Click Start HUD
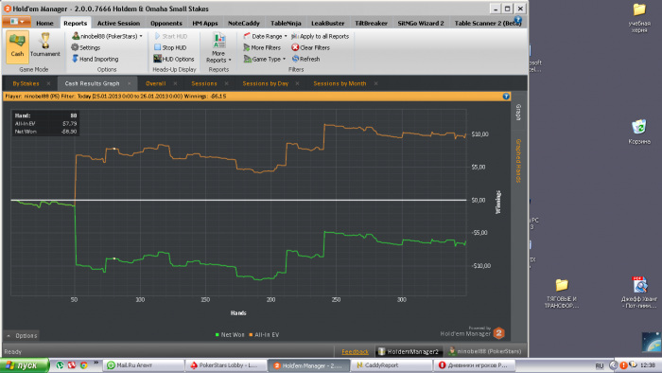 pos(171,36)
